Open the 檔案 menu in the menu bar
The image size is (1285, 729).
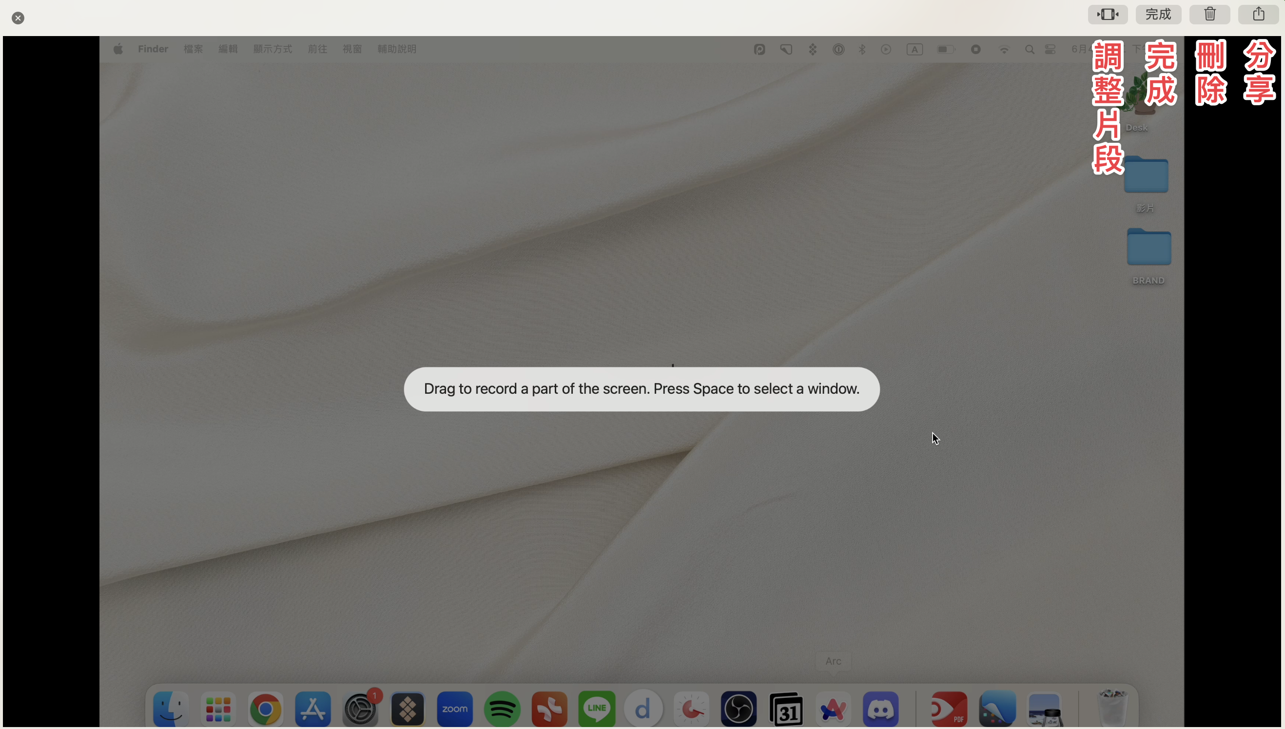click(194, 49)
